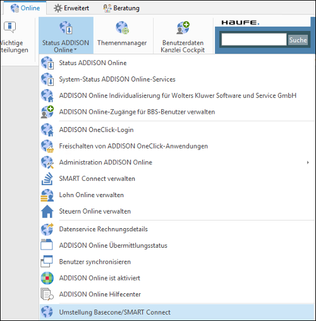Click globe icon beside Umstellung Basecone entry
The height and width of the screenshot is (321, 316).
click(47, 312)
